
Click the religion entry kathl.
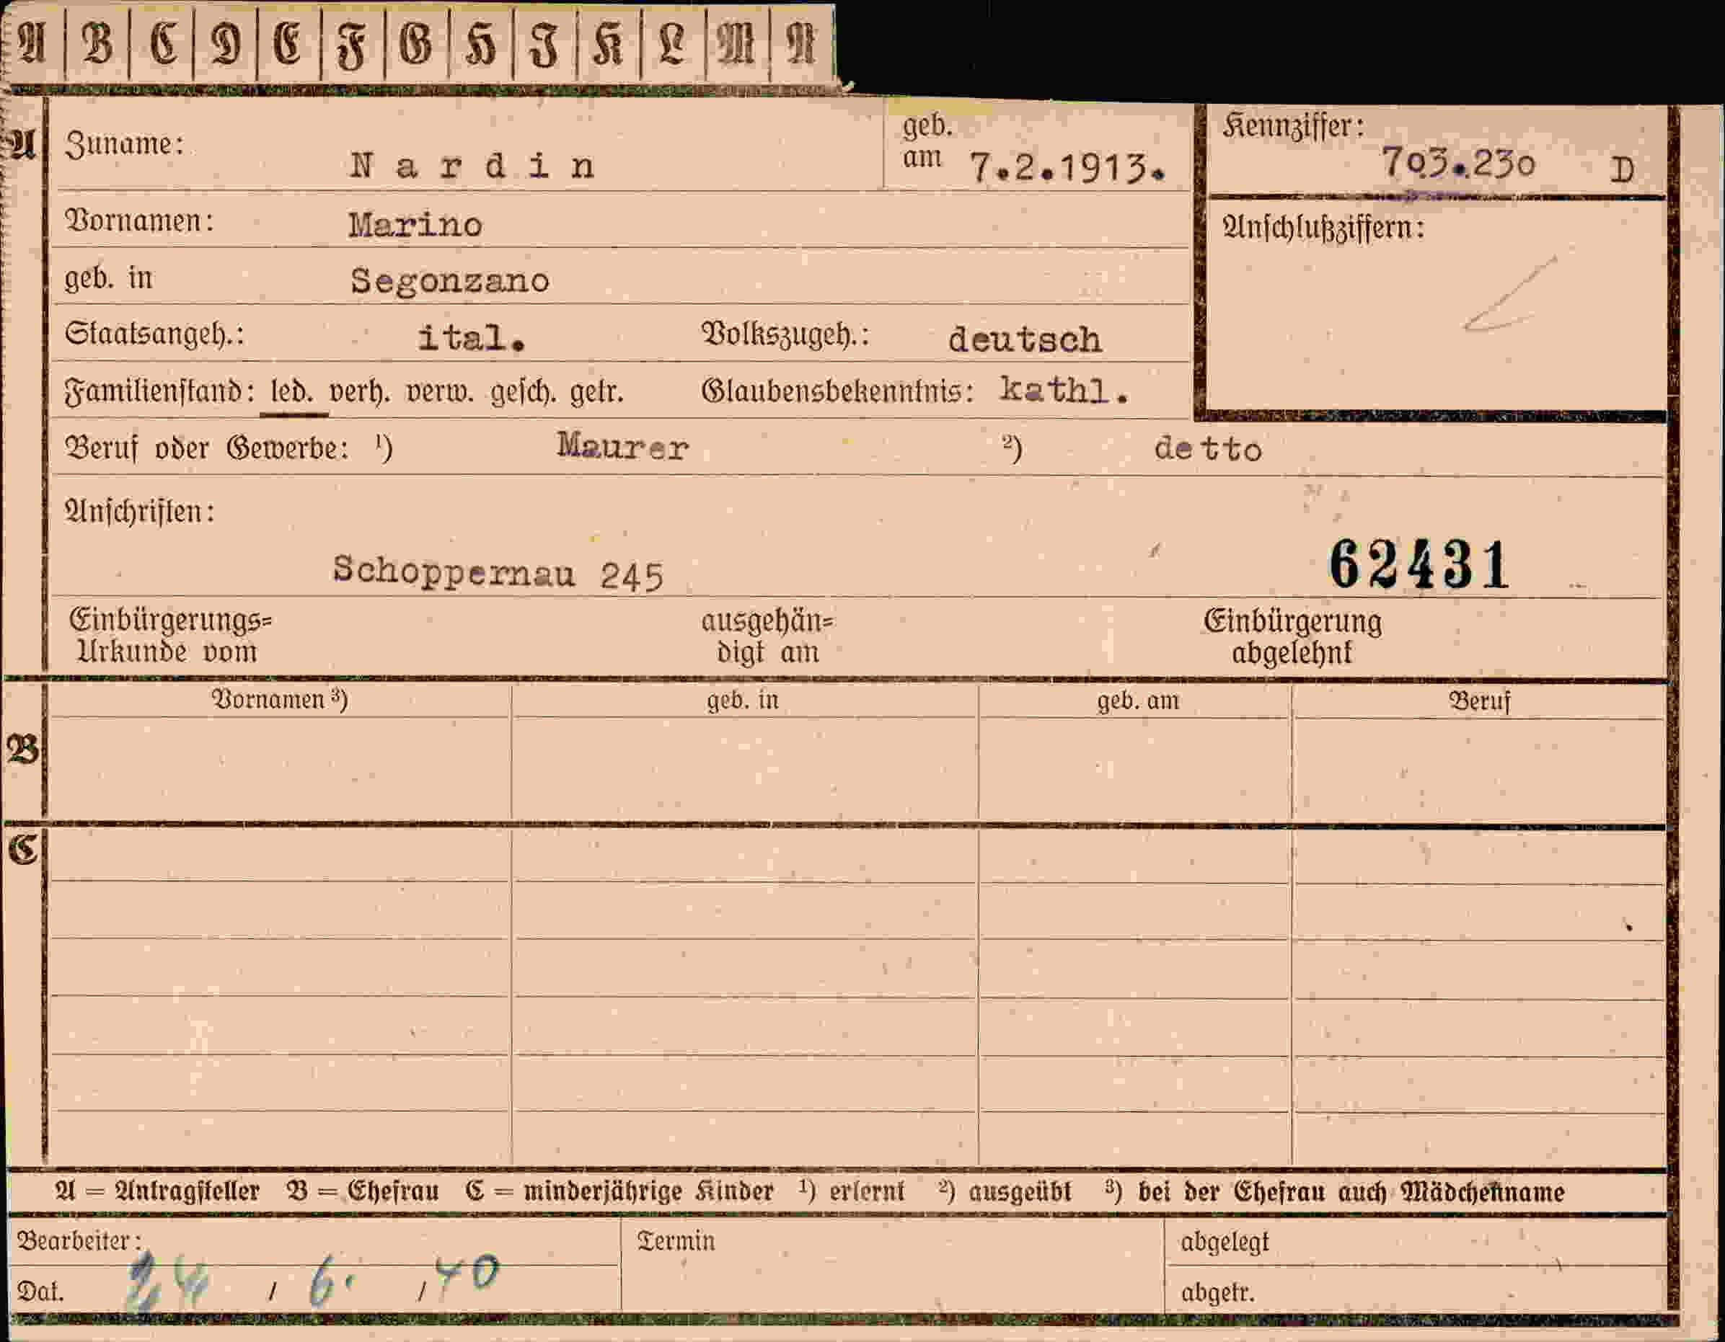[1064, 390]
